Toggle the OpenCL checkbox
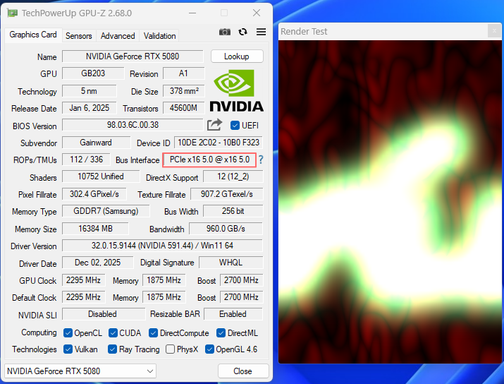Screen dimensions: 504x384 pos(68,332)
